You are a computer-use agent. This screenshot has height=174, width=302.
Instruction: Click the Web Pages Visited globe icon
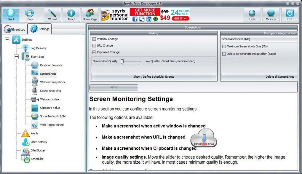coord(35,125)
